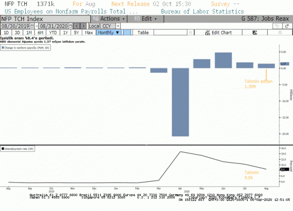The height and width of the screenshot is (211, 293).
Task: Click the Tahmin 9.8% annotation
Action: click(x=252, y=175)
